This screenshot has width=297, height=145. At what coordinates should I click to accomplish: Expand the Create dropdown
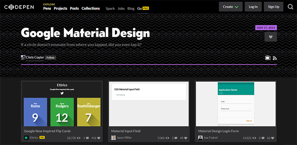point(230,7)
